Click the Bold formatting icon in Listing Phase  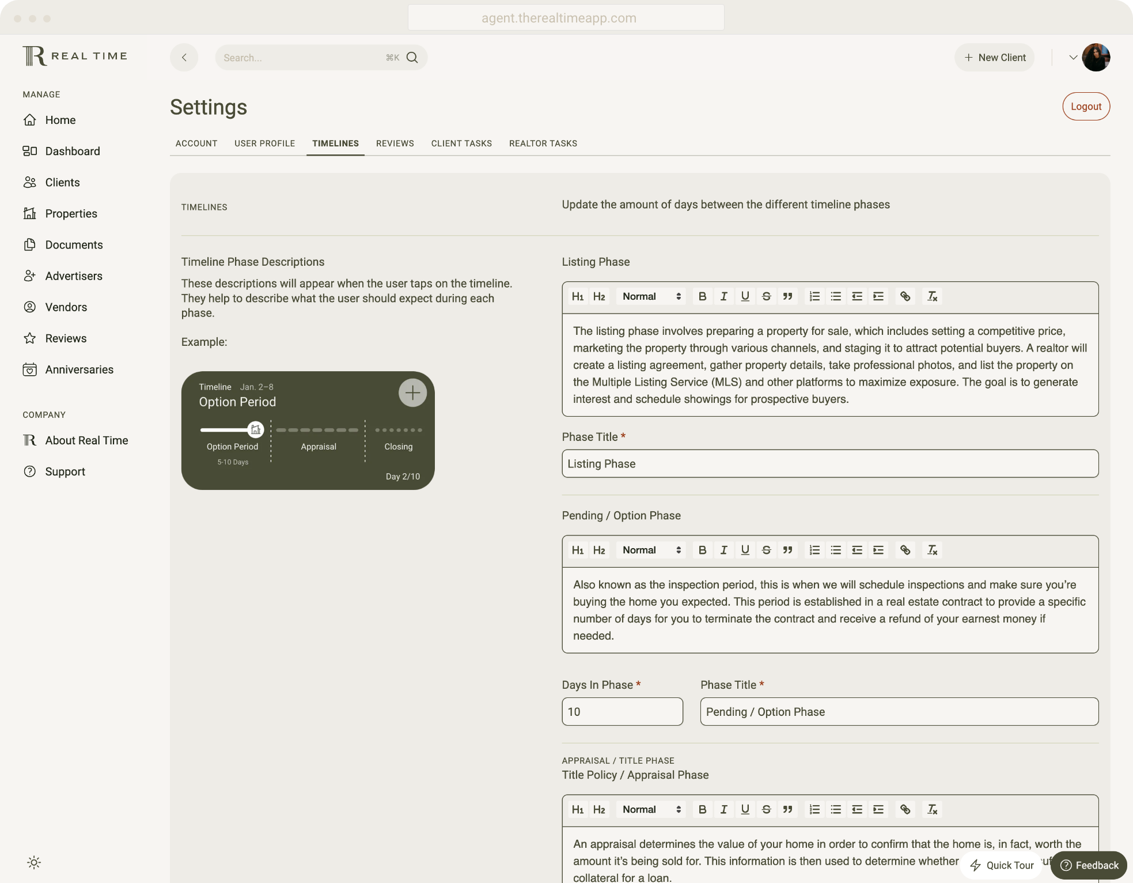click(x=702, y=296)
